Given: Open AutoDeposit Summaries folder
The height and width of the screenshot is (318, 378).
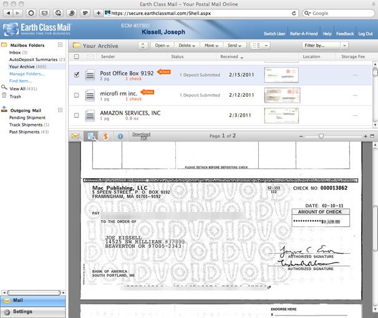Looking at the screenshot, I should pos(37,59).
